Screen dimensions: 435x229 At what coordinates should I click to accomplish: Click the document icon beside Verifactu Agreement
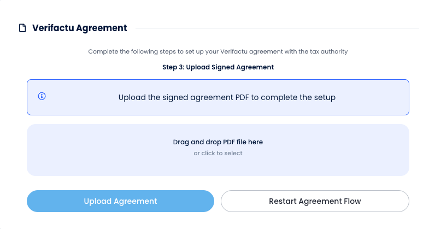pyautogui.click(x=22, y=28)
